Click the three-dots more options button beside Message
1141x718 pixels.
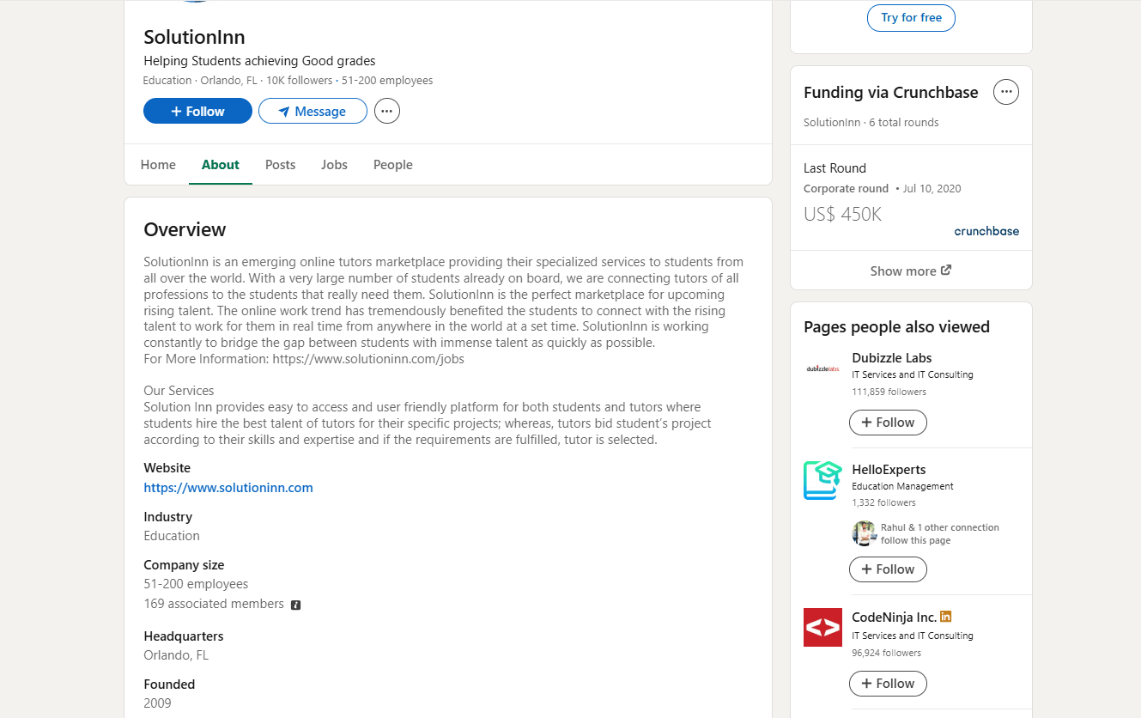point(387,111)
